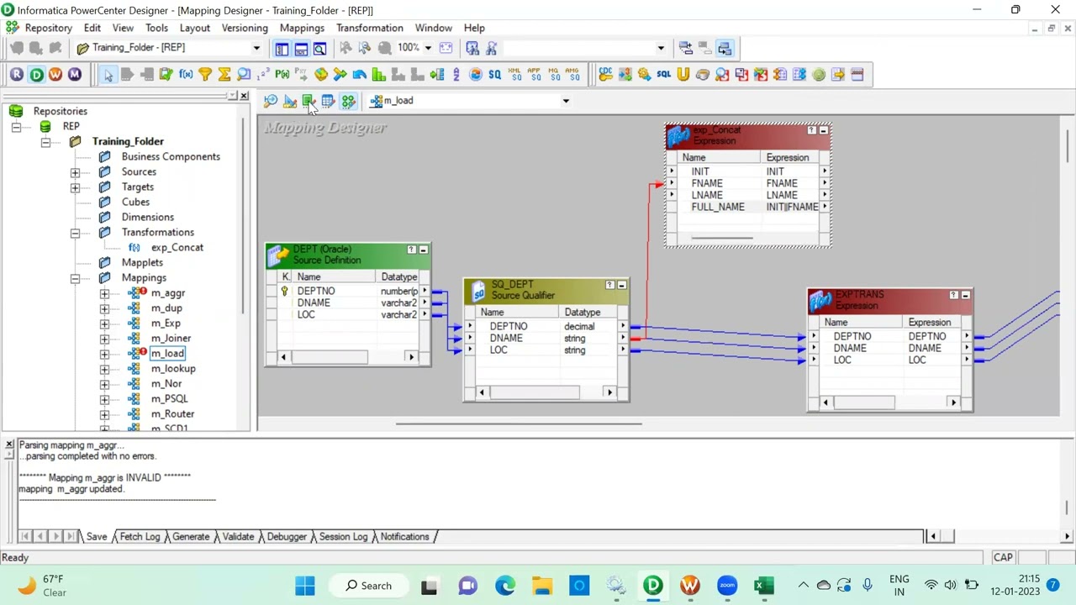Screen dimensions: 1076x605
Task: Click the SQ_DEPT horizontal scrollbar
Action: (x=546, y=392)
